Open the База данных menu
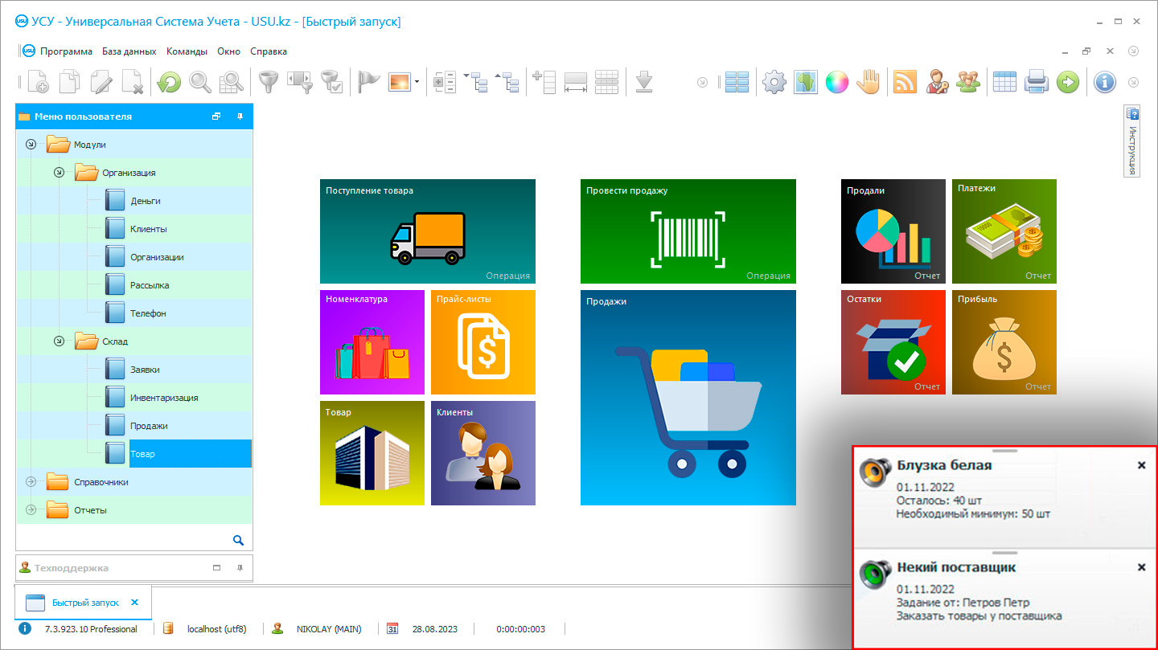1158x650 pixels. pos(129,51)
